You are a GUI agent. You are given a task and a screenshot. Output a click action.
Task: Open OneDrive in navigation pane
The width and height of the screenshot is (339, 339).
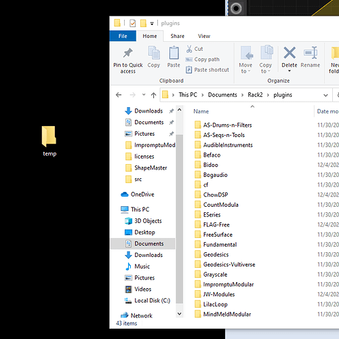pos(138,195)
